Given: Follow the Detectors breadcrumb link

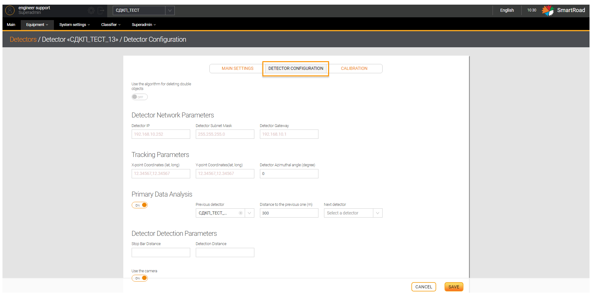Looking at the screenshot, I should click(23, 40).
